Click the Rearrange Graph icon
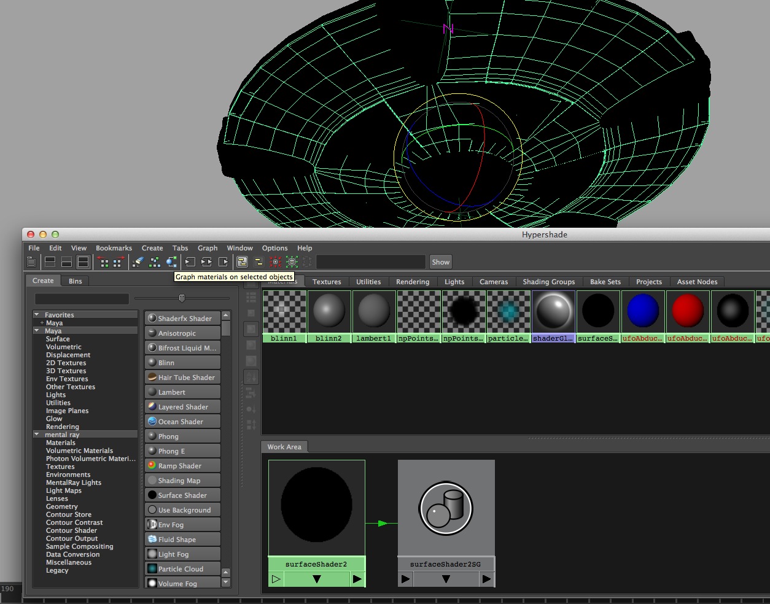The image size is (770, 604). point(155,262)
